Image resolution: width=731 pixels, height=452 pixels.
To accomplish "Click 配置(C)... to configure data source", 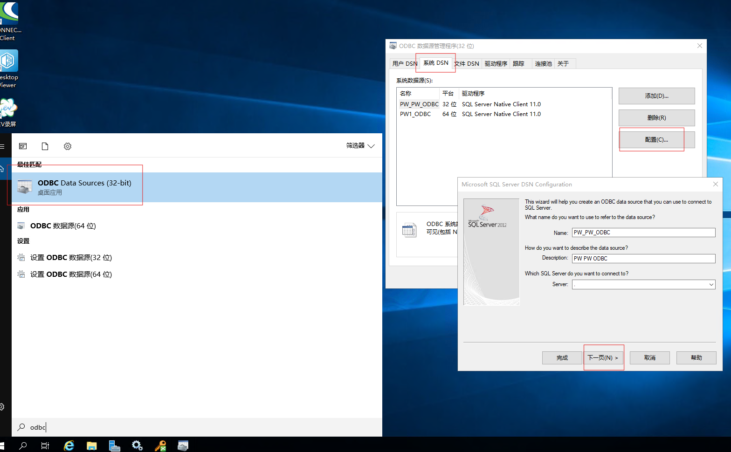I will pos(656,139).
